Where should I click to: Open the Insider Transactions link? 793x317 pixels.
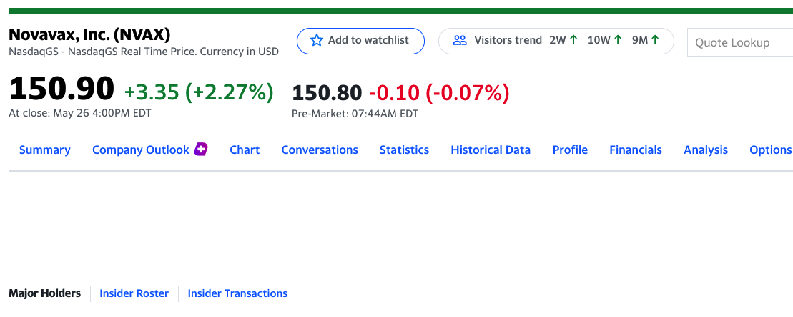237,293
